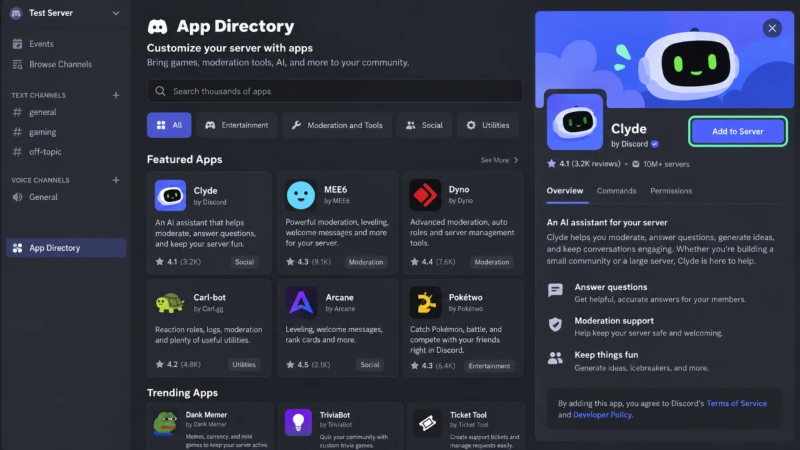Click the Pokétwo app icon
800x450 pixels.
425,303
